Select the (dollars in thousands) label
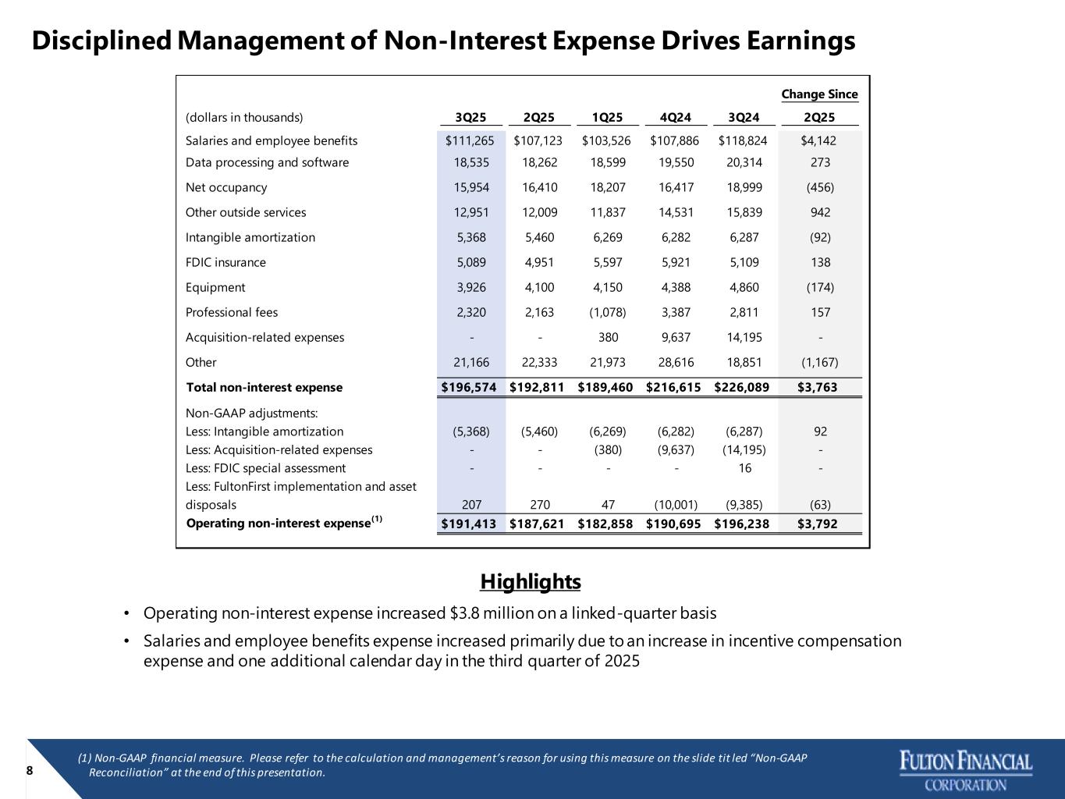 [x=243, y=118]
